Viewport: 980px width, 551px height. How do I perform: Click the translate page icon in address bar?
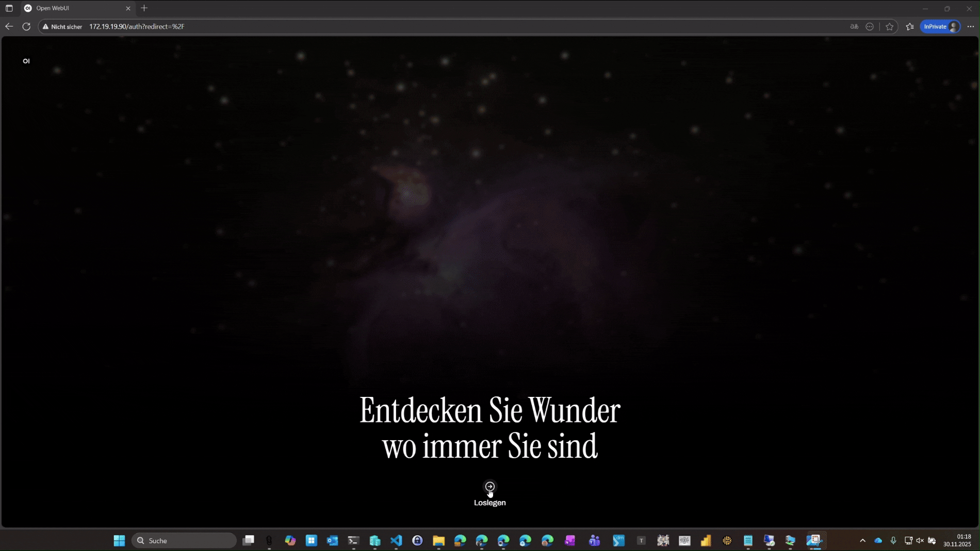pyautogui.click(x=854, y=27)
